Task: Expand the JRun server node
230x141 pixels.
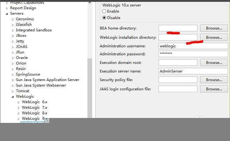Action: (x=13, y=53)
